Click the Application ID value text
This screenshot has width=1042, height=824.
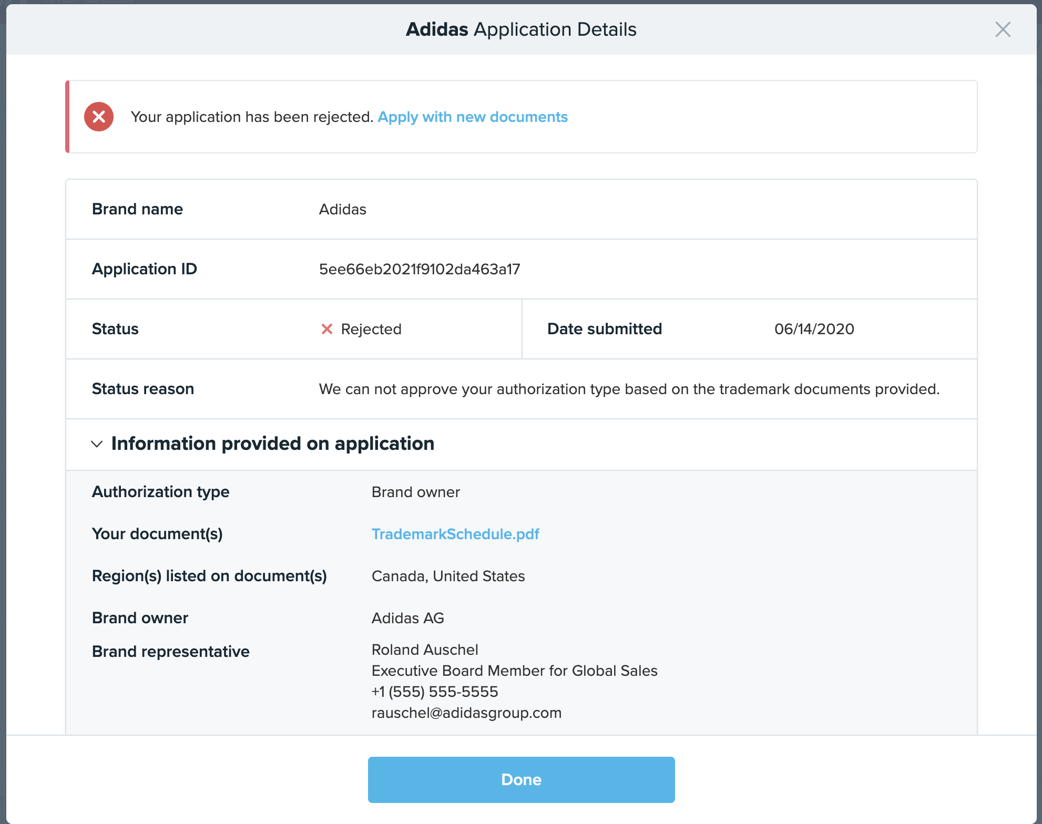[x=419, y=269]
